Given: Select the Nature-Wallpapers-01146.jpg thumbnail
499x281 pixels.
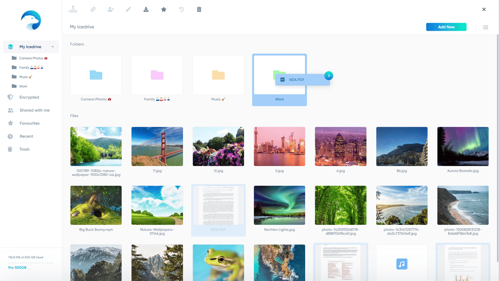Looking at the screenshot, I should (157, 205).
